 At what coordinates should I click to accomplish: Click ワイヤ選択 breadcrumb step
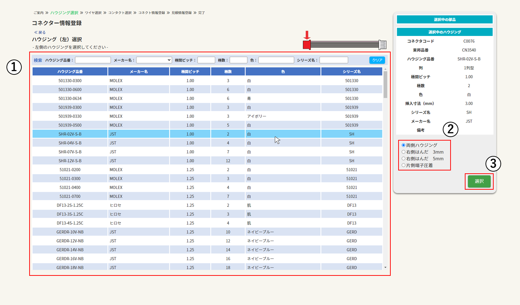pyautogui.click(x=93, y=13)
